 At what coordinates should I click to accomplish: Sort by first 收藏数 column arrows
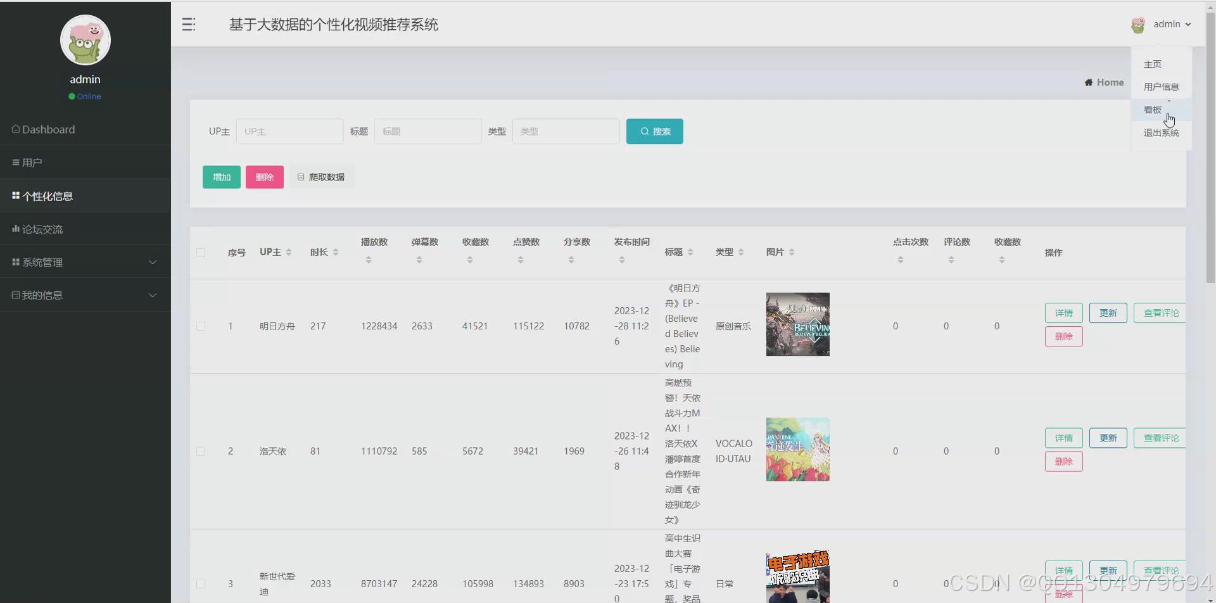coord(470,260)
